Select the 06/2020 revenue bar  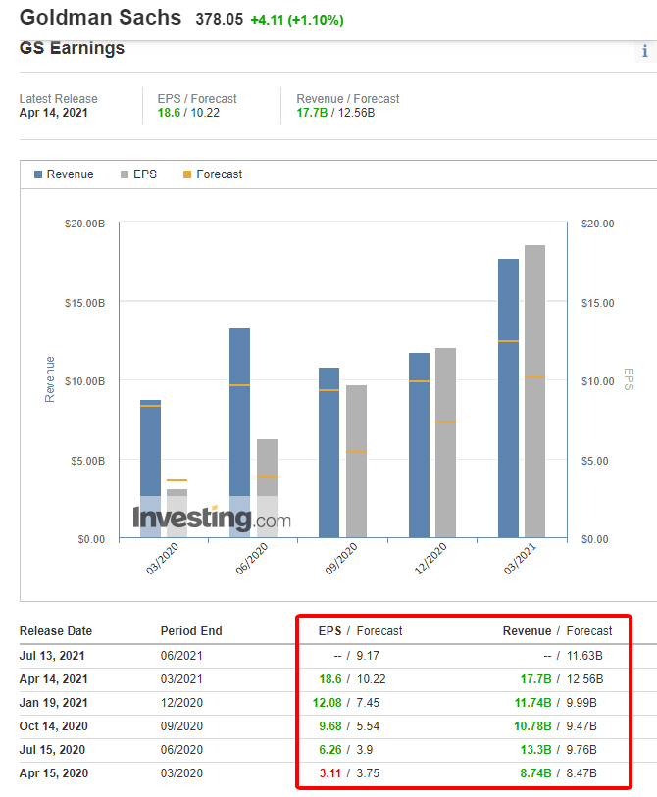[239, 432]
